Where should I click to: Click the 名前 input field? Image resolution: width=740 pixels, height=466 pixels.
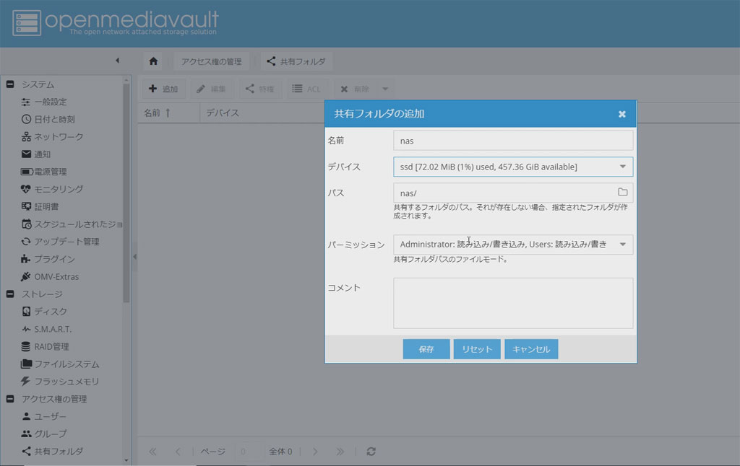pos(513,141)
